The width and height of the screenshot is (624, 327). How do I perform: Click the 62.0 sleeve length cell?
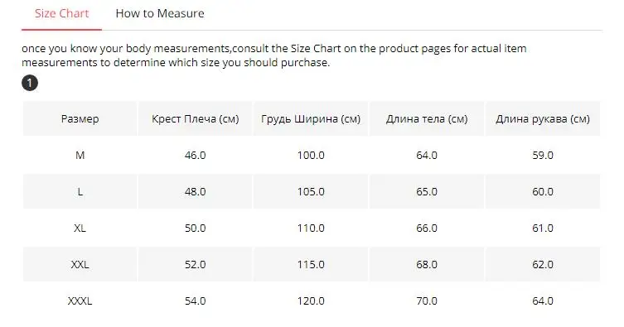click(543, 265)
